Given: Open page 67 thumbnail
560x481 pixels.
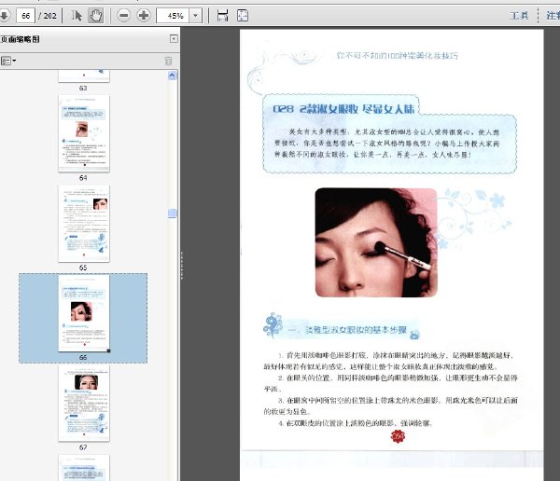Looking at the screenshot, I should pos(84,404).
